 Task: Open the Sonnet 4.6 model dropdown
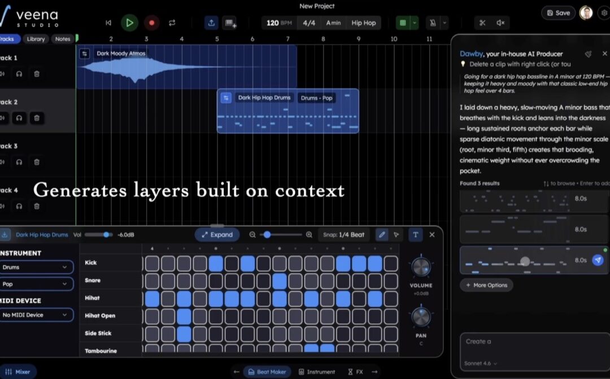[481, 363]
